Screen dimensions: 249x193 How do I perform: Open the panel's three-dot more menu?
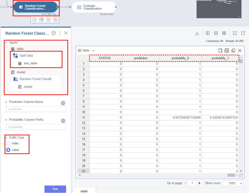[x=60, y=33]
